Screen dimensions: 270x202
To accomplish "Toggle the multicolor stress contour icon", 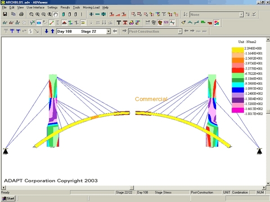I will pyautogui.click(x=216, y=22).
